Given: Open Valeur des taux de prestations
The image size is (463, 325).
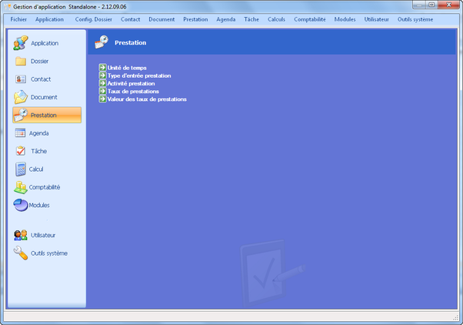Looking at the screenshot, I should pyautogui.click(x=147, y=99).
